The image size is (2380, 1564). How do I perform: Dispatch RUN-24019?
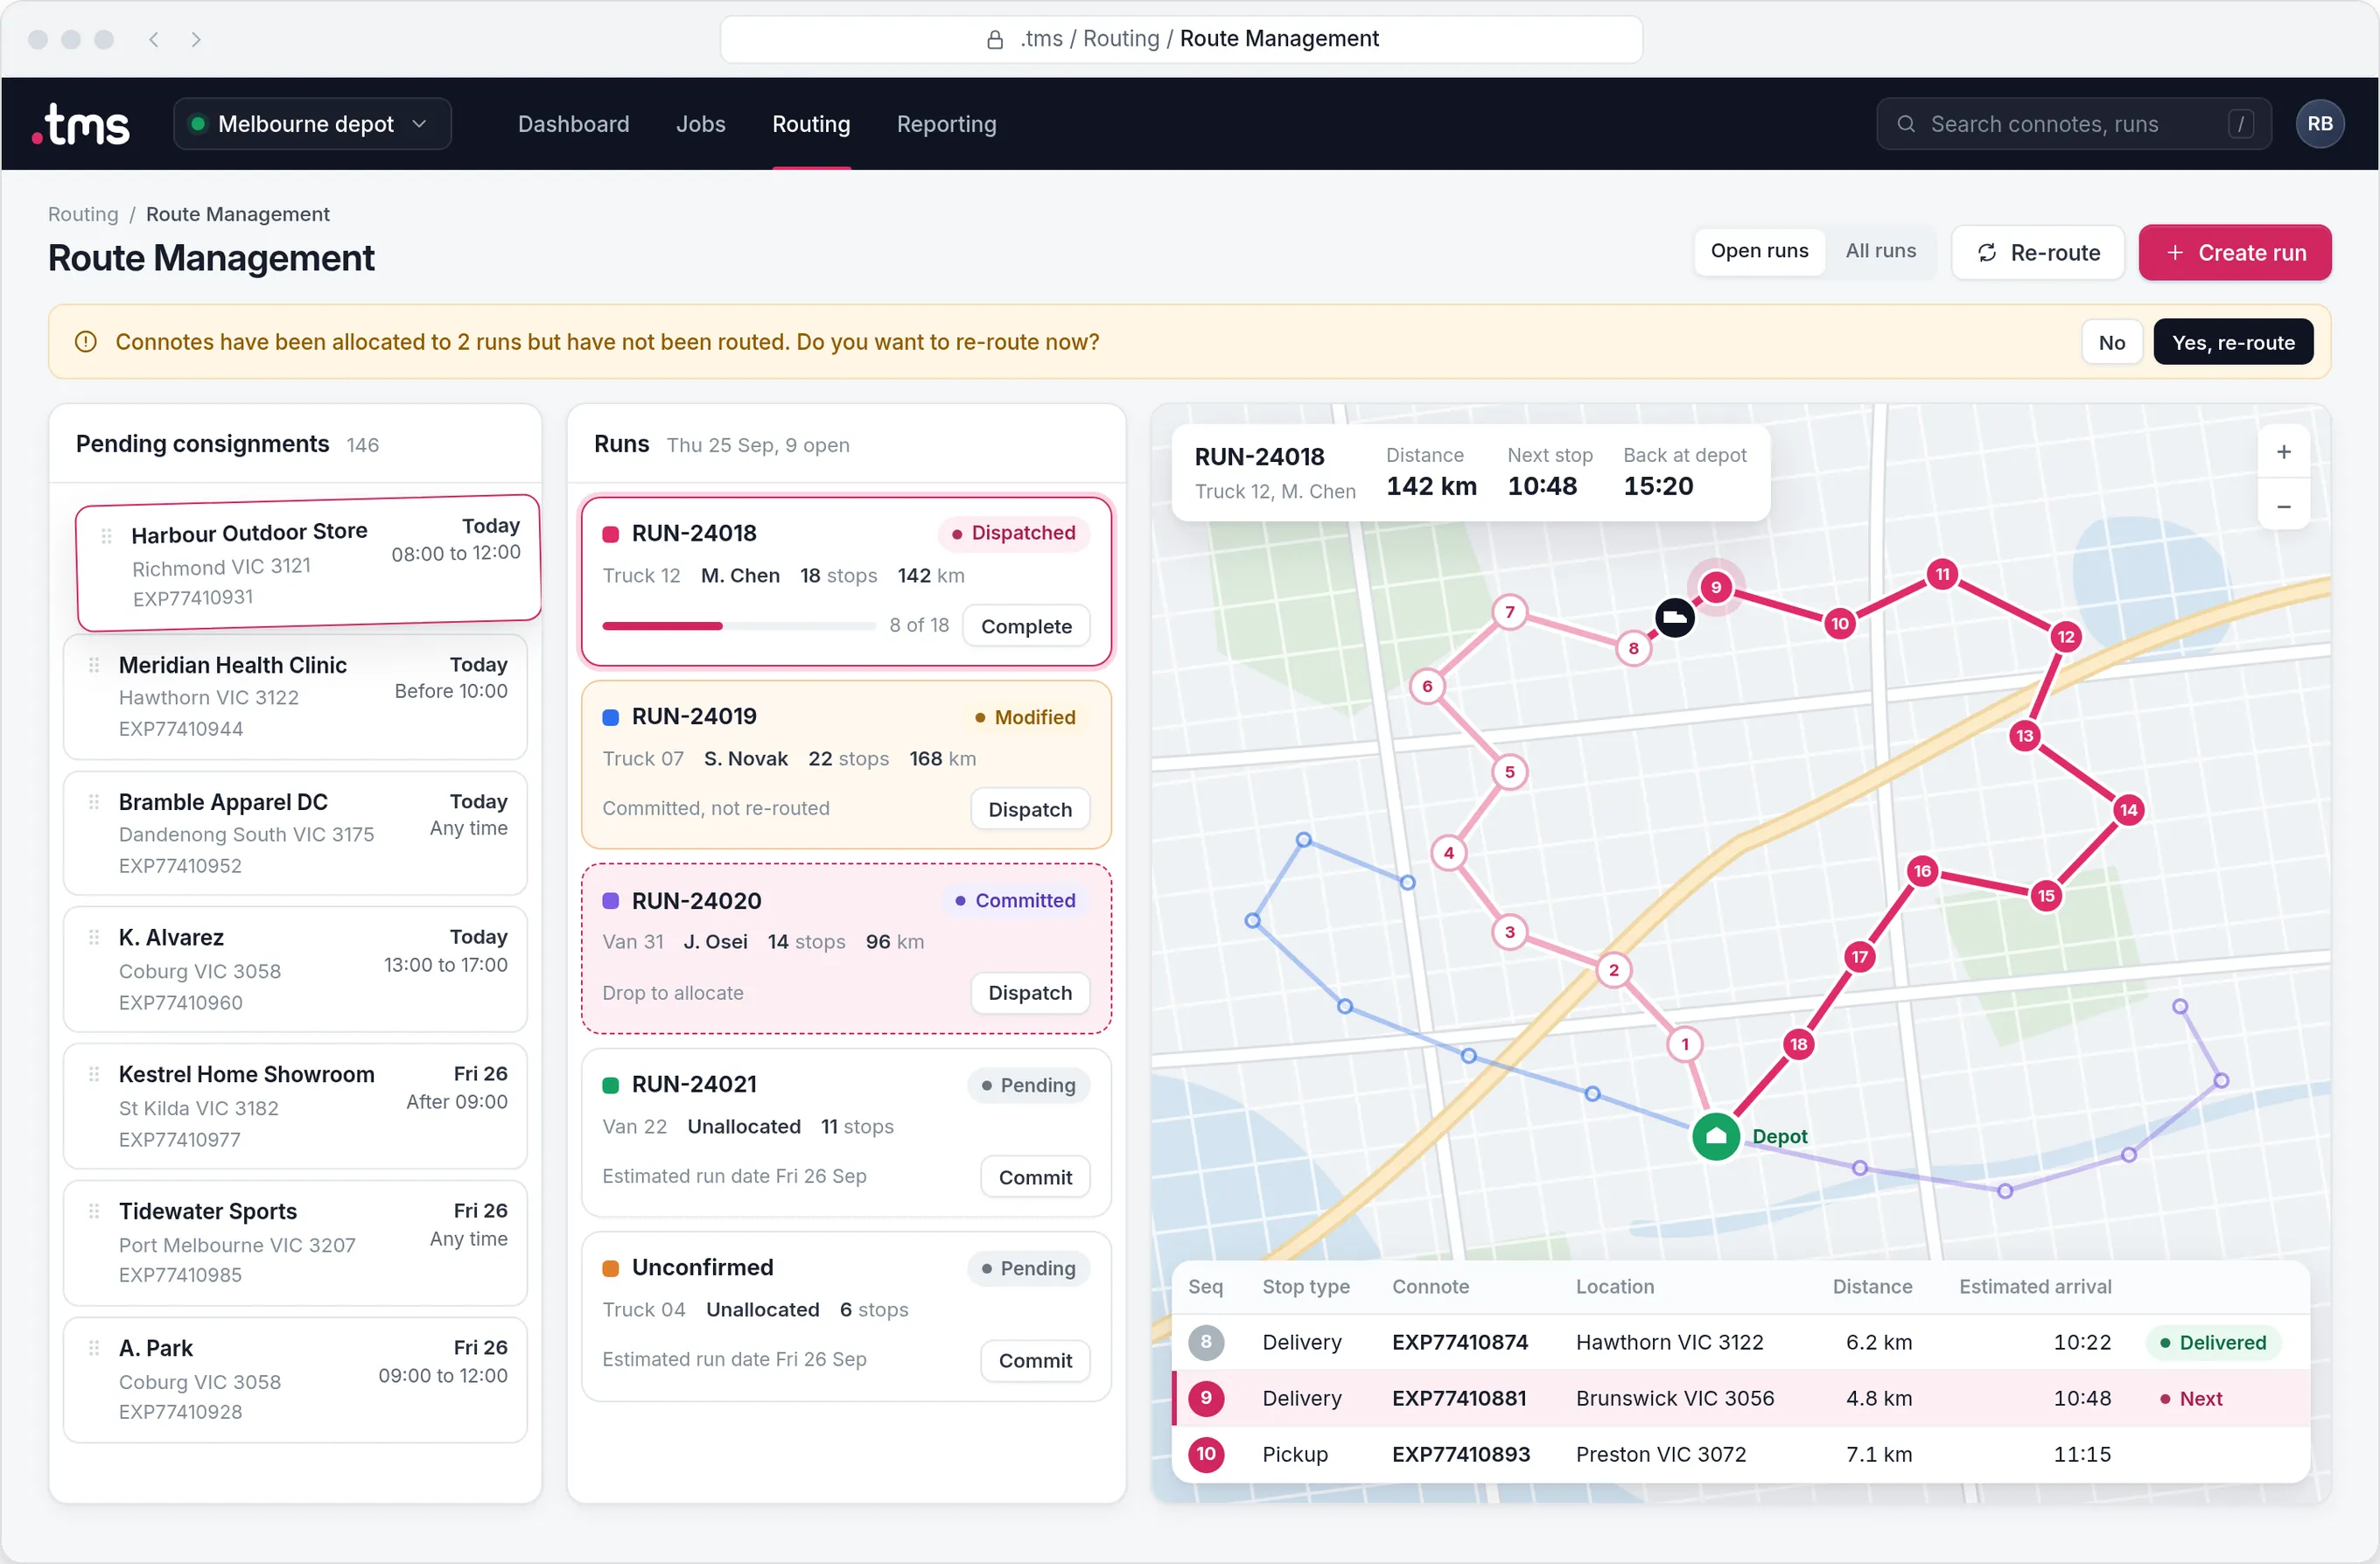1030,809
